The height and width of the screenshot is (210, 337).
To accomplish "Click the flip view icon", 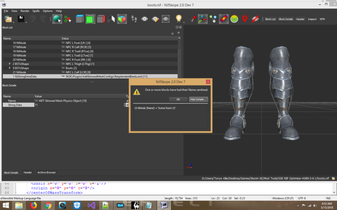I will 111,19.
